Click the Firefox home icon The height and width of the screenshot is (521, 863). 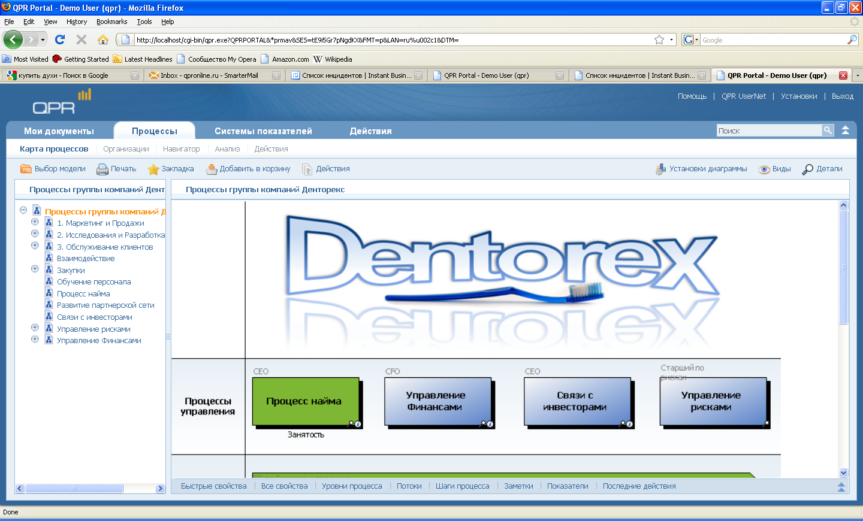click(103, 40)
